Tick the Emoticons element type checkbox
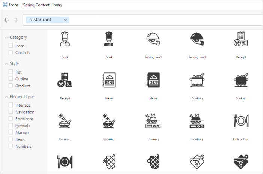This screenshot has width=263, height=174. pos(11,118)
